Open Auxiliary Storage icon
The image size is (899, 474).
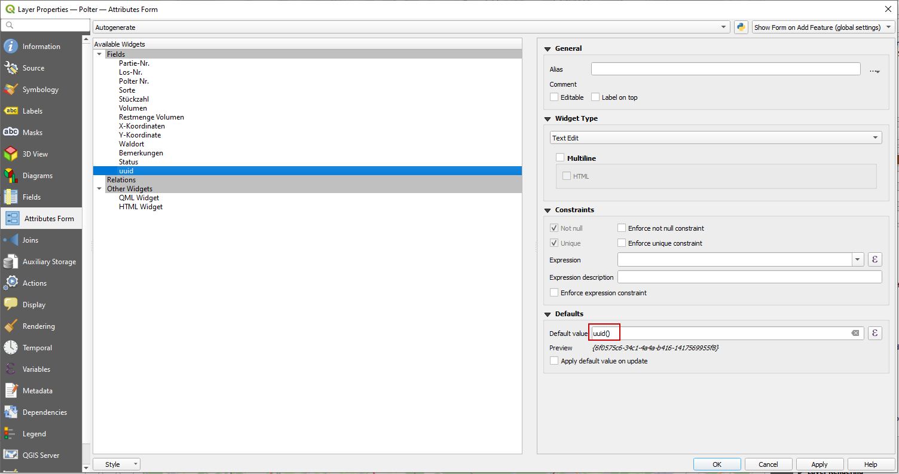11,262
